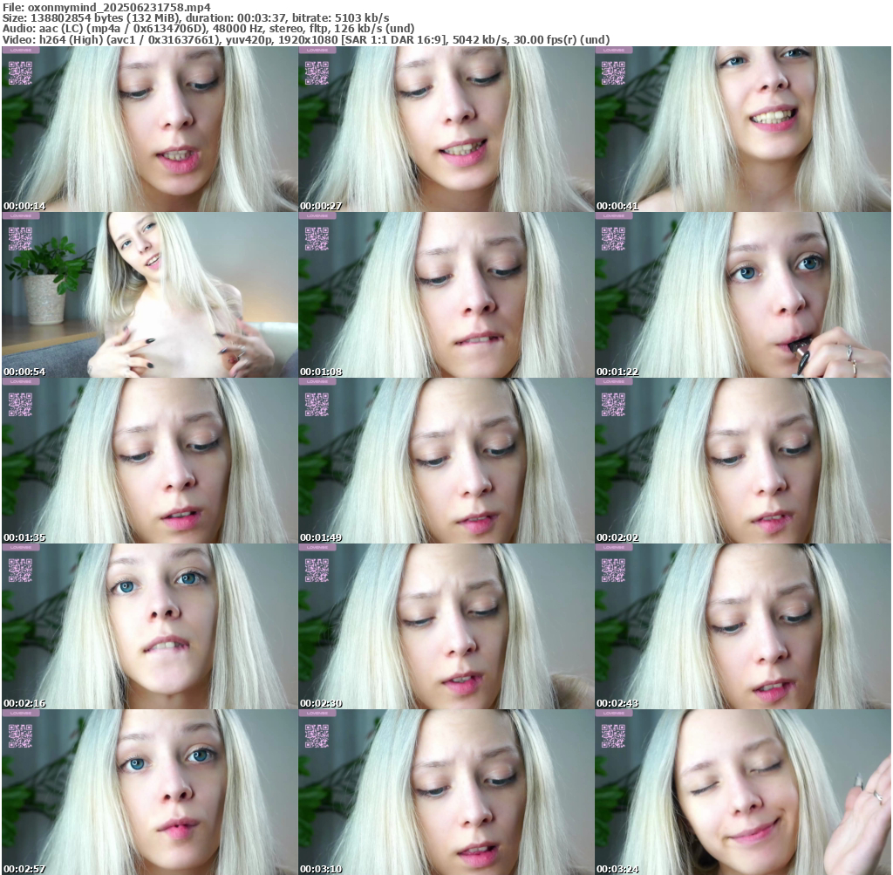Click the QR code in the 00:01:22 frame

pos(613,238)
